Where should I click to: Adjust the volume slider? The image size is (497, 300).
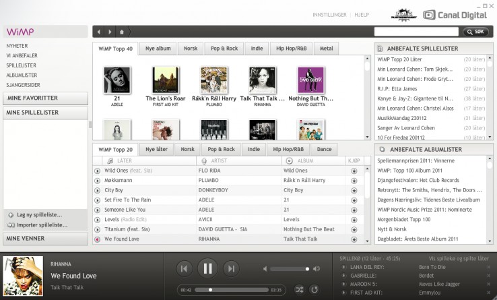(290, 269)
